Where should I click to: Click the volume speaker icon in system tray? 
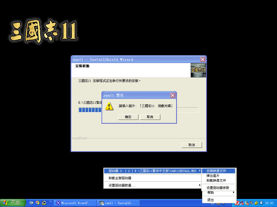tap(251, 203)
